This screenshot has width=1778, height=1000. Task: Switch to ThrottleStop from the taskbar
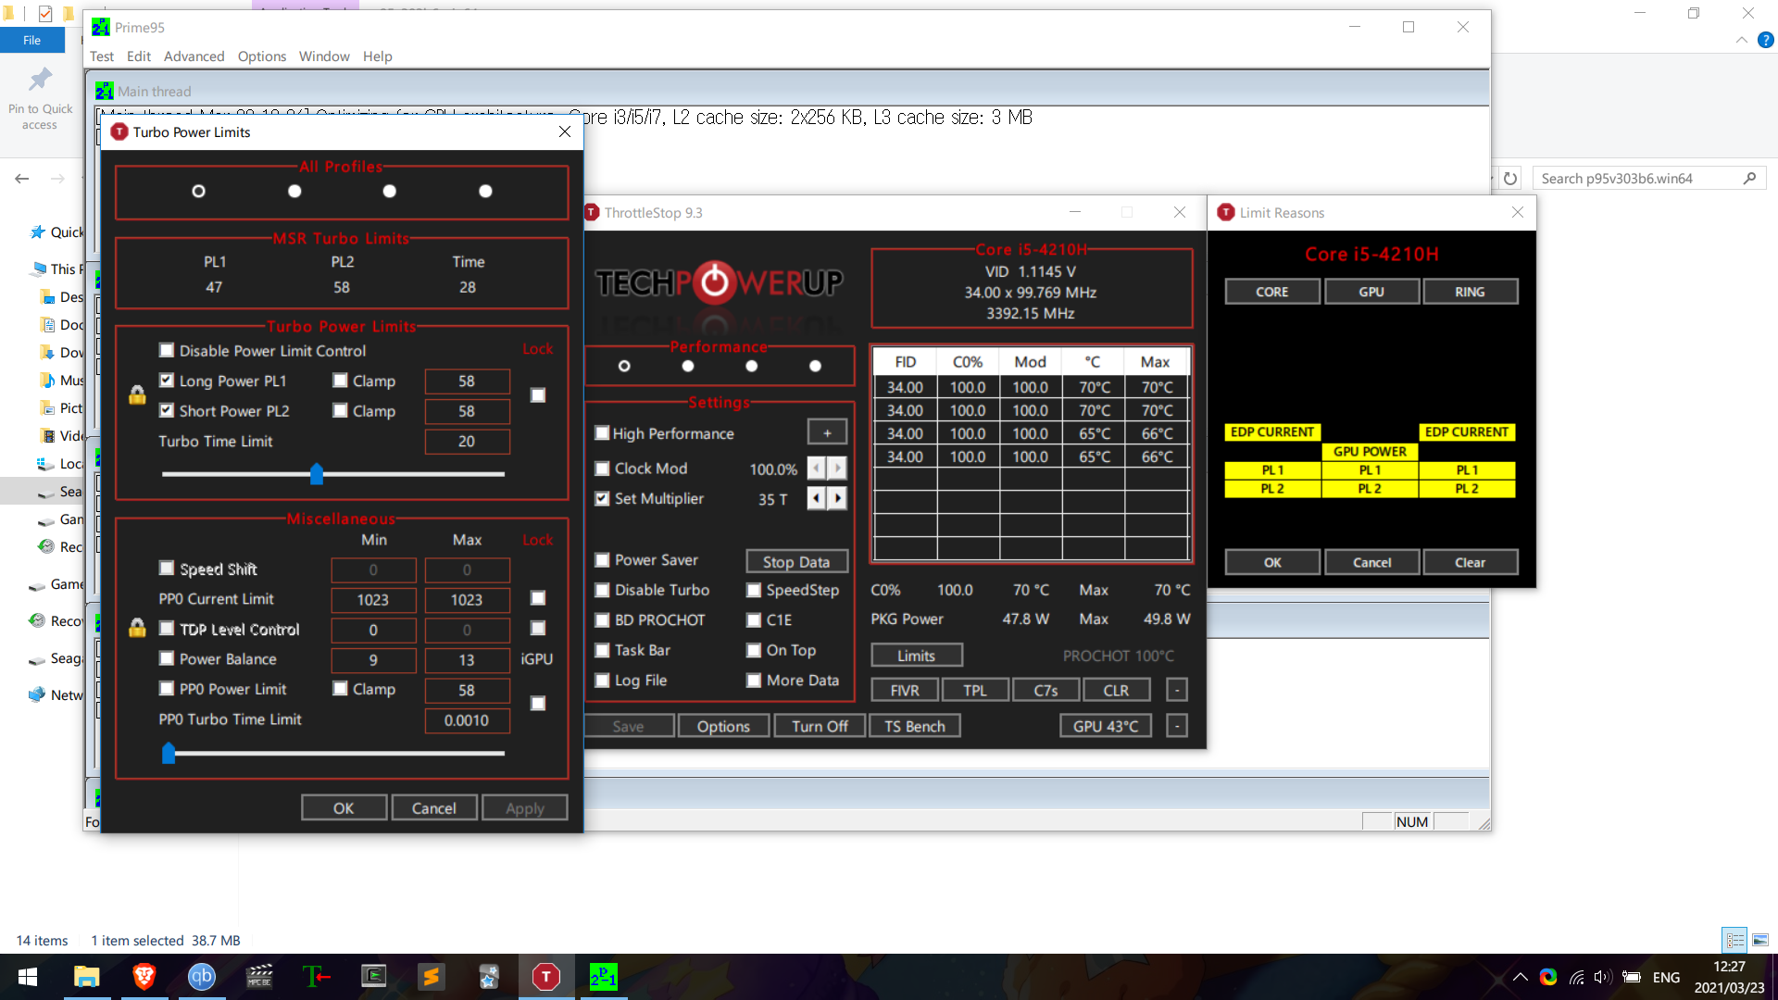tap(545, 976)
